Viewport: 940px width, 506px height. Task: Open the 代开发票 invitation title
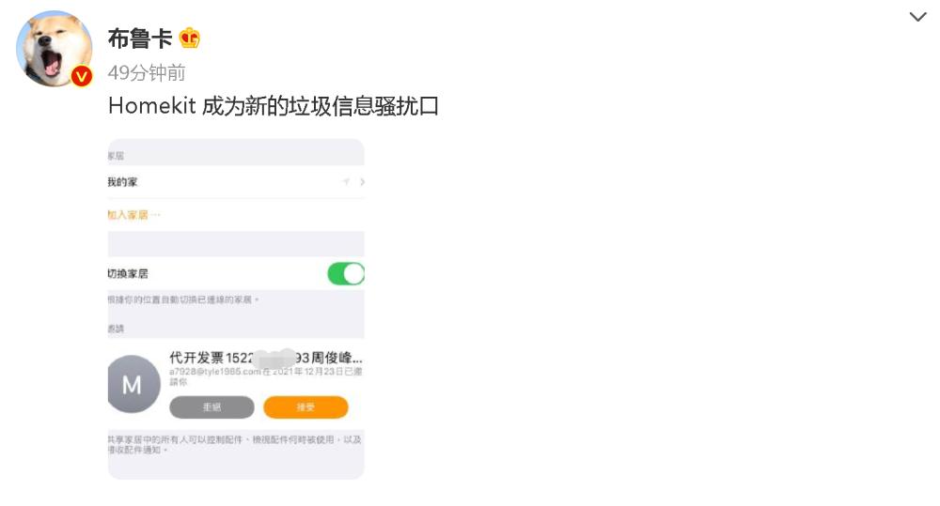point(266,358)
